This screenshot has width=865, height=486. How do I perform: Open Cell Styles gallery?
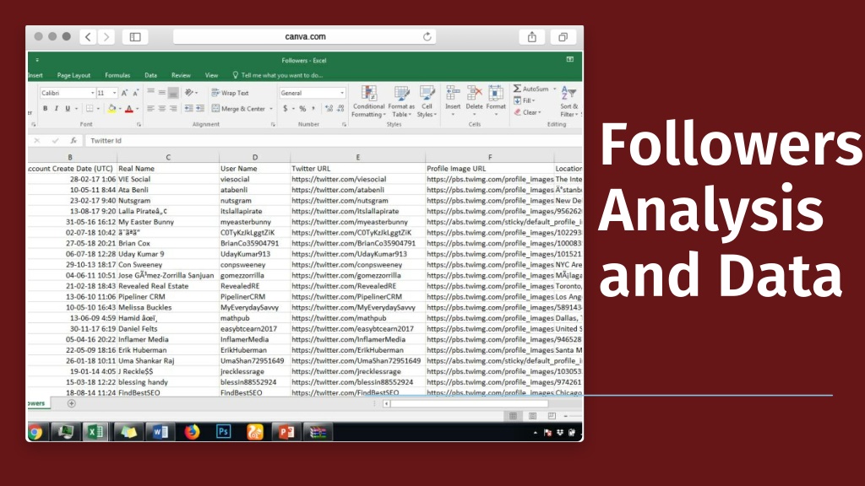click(x=427, y=101)
